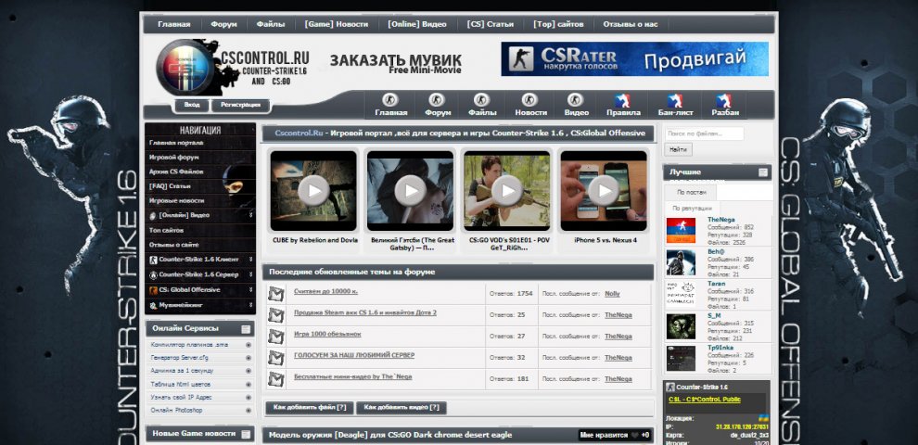Toggle the Новые Game новости panel
The image size is (918, 445).
pos(246,434)
